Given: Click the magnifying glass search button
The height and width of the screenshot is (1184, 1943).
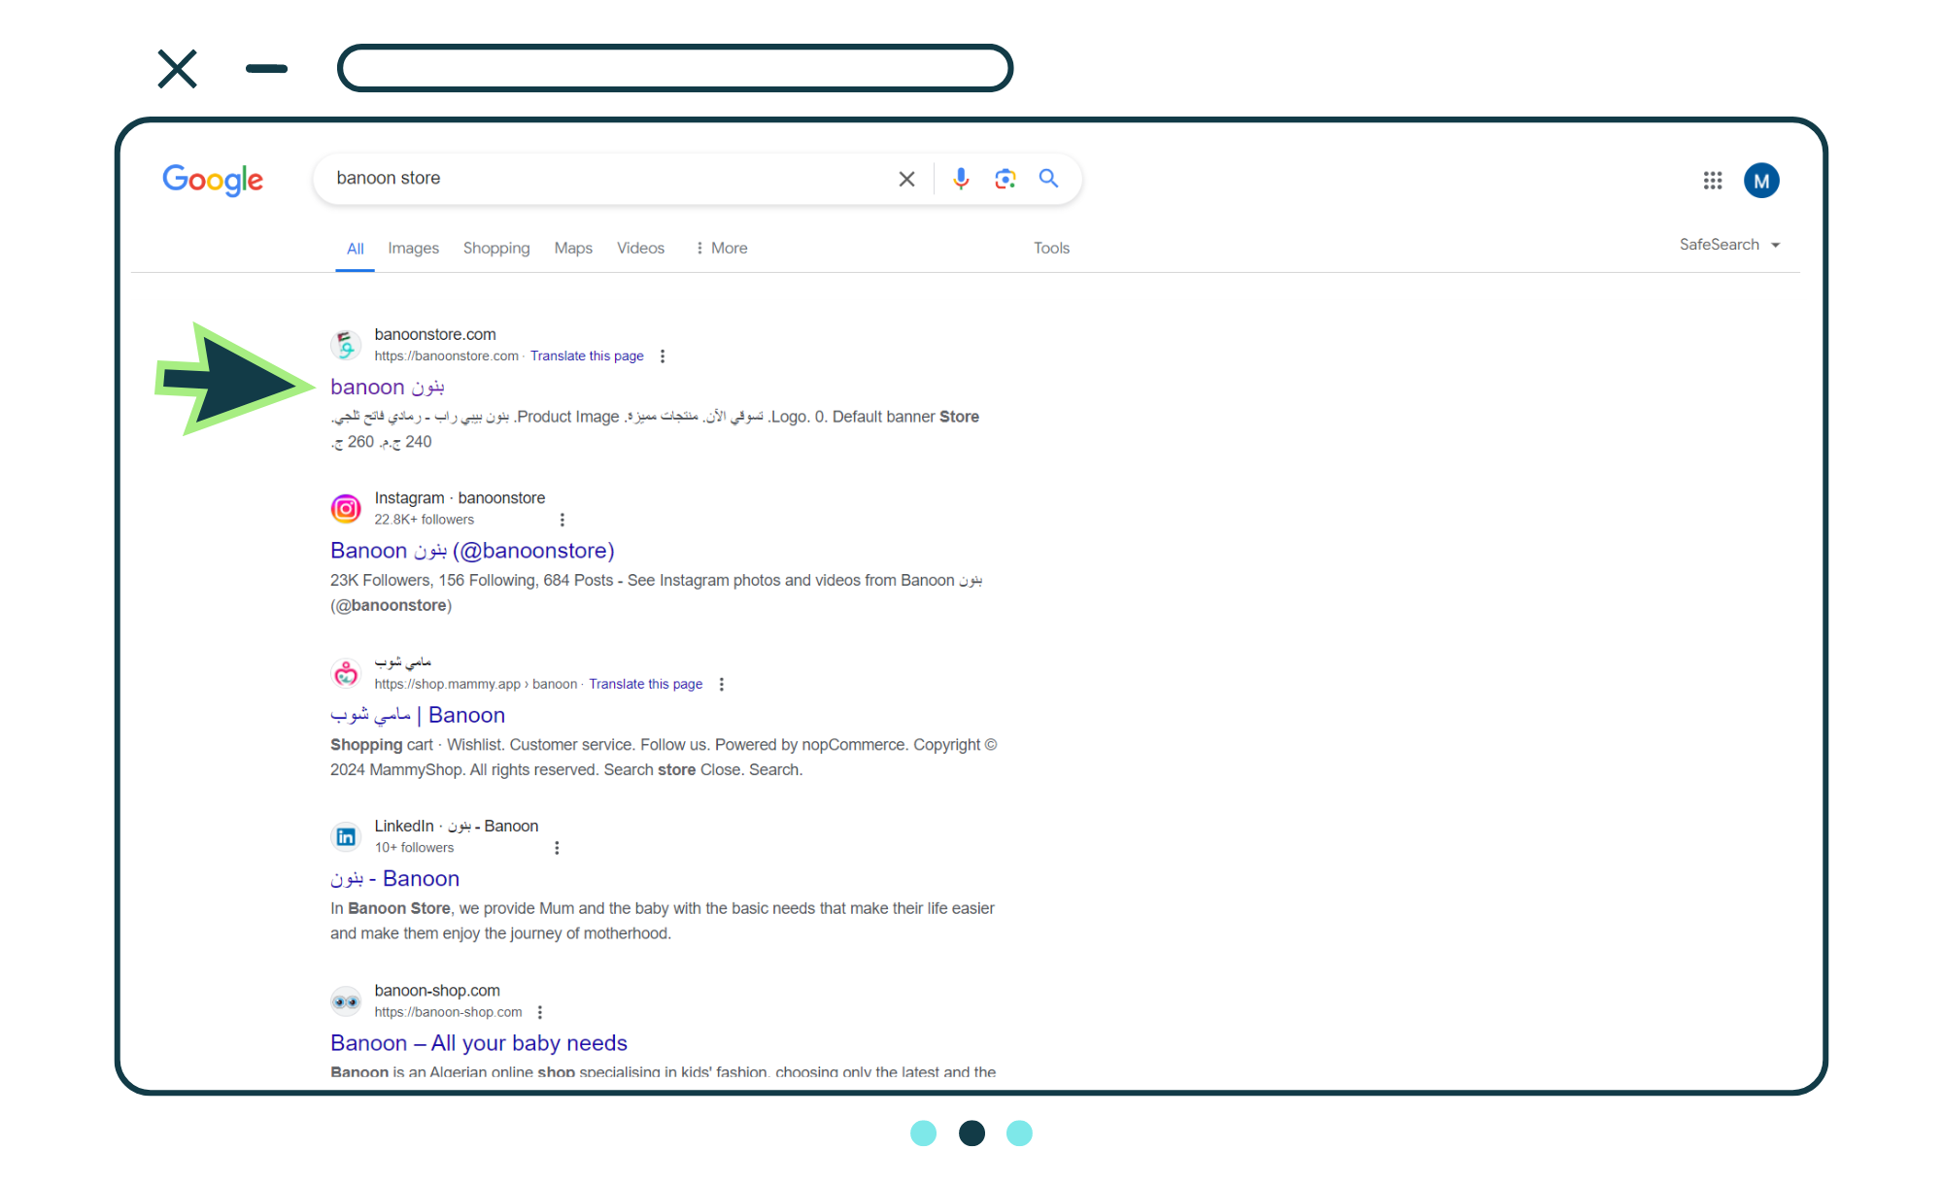Looking at the screenshot, I should 1048,179.
